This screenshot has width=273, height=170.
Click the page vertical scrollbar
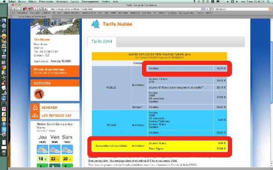[271, 72]
